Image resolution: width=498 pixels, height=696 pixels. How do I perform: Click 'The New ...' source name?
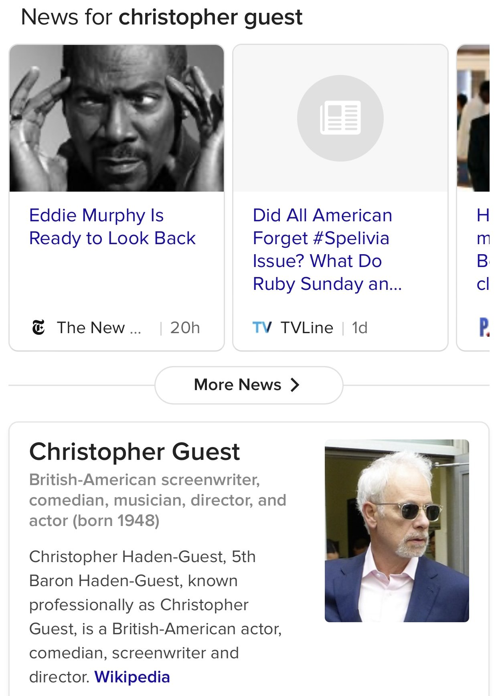(99, 328)
